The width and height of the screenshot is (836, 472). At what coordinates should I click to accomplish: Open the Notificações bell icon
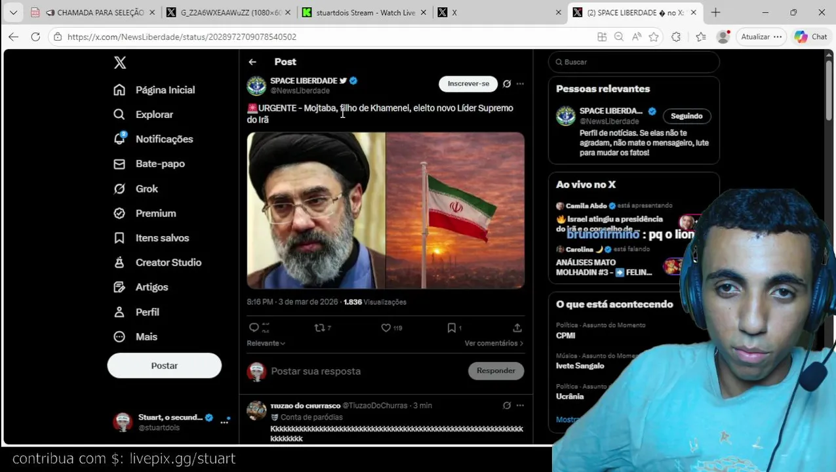[119, 138]
